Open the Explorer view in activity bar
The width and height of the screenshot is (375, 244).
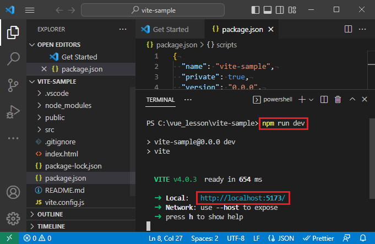pos(13,32)
